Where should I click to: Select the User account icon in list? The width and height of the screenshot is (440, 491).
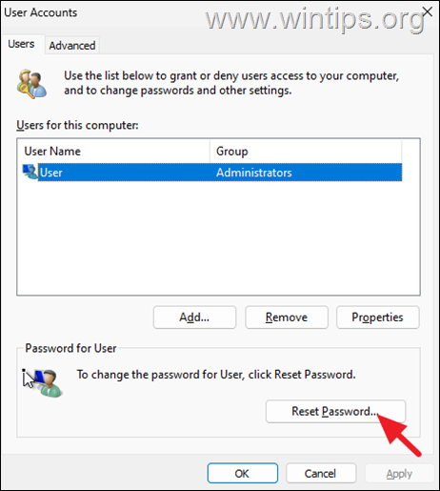(x=30, y=172)
